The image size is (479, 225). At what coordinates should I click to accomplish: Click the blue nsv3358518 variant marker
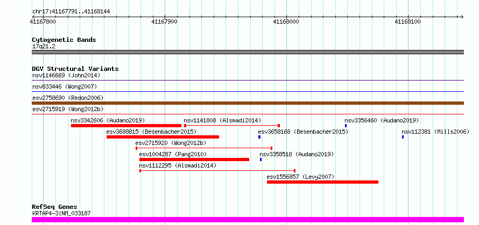click(x=261, y=159)
